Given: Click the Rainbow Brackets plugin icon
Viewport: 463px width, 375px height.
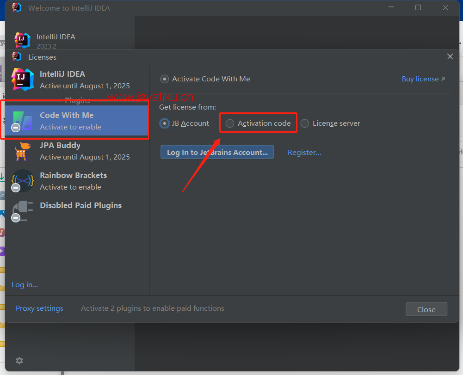Looking at the screenshot, I should [23, 181].
